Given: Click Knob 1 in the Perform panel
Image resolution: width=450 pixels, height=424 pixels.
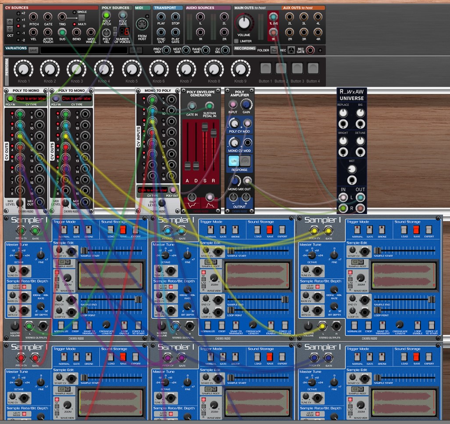Looking at the screenshot, I should click(x=24, y=69).
